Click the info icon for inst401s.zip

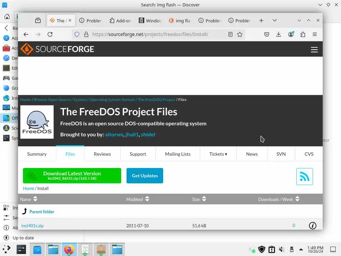pos(312,226)
